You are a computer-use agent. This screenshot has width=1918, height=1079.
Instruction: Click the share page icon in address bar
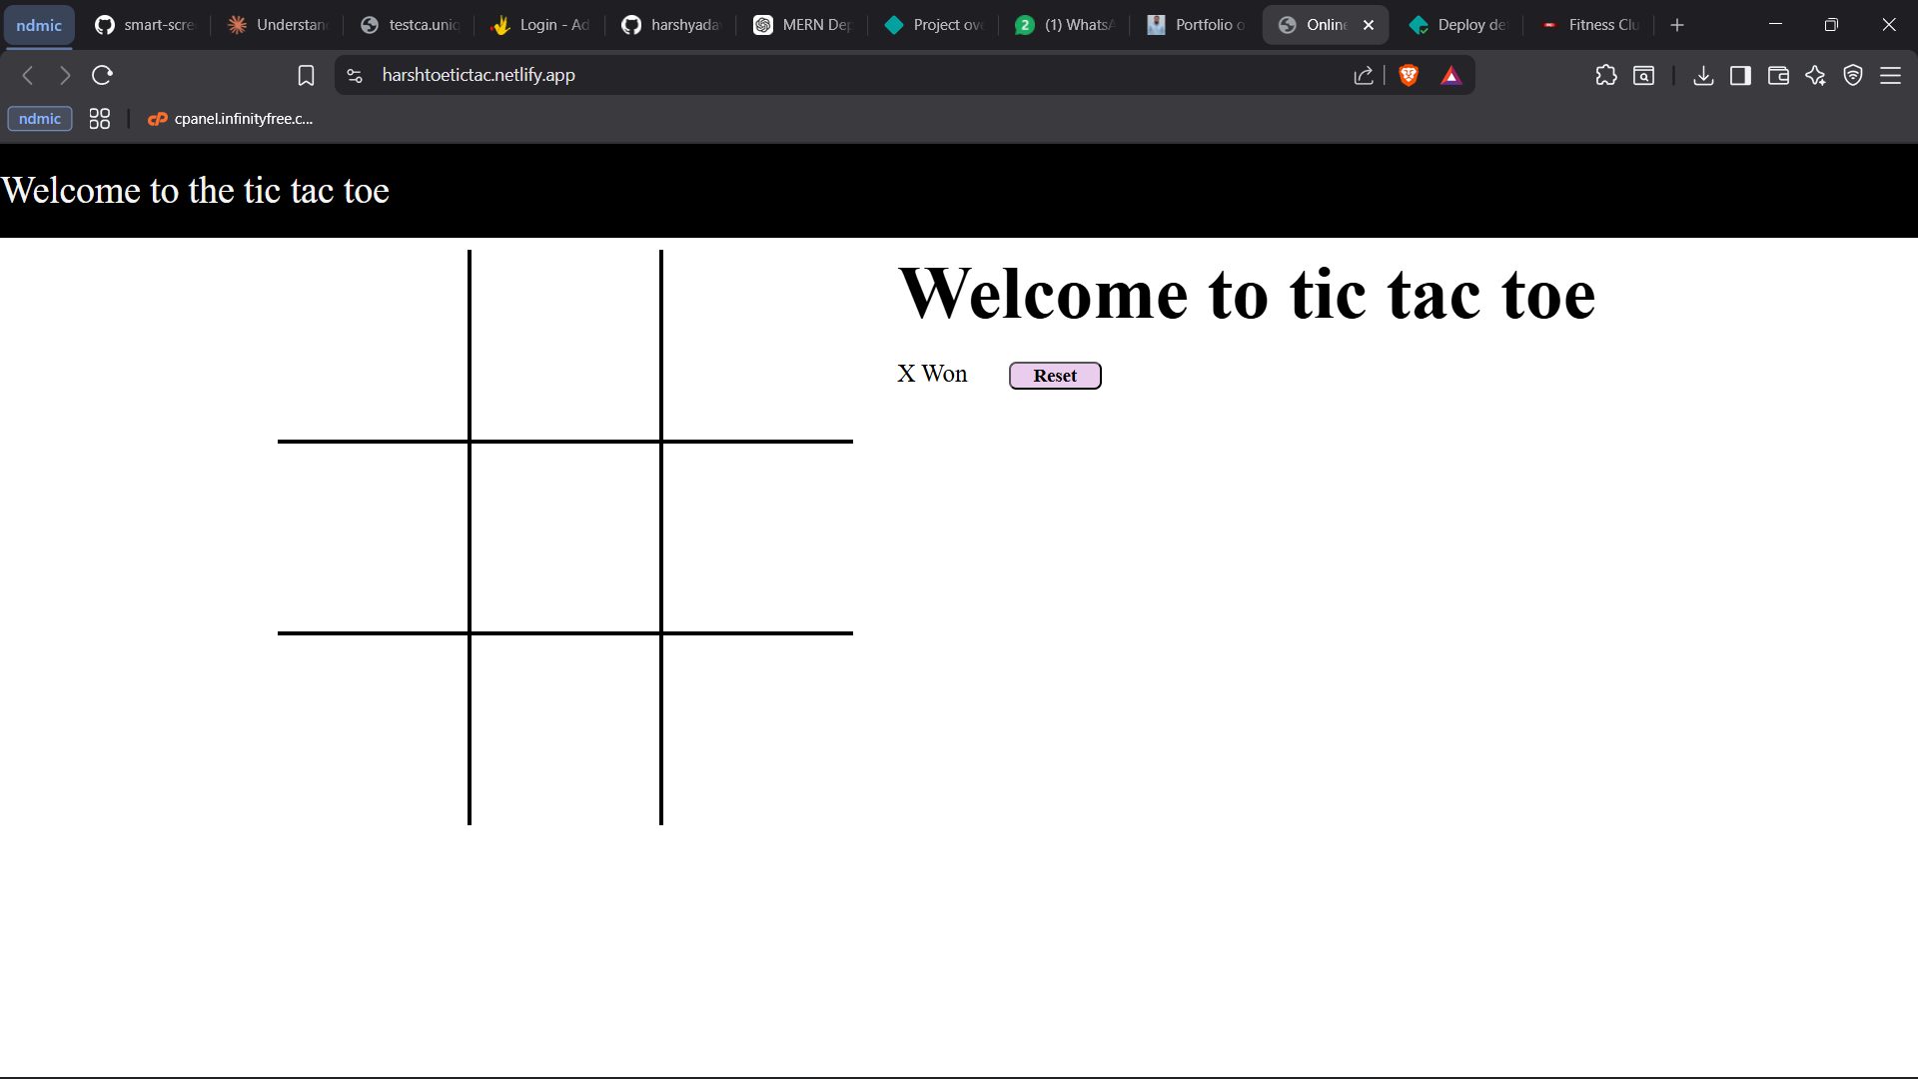1364,75
